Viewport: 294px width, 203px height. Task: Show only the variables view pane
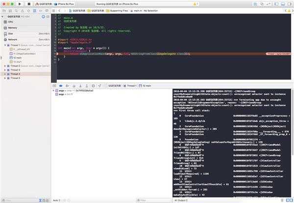288,201
